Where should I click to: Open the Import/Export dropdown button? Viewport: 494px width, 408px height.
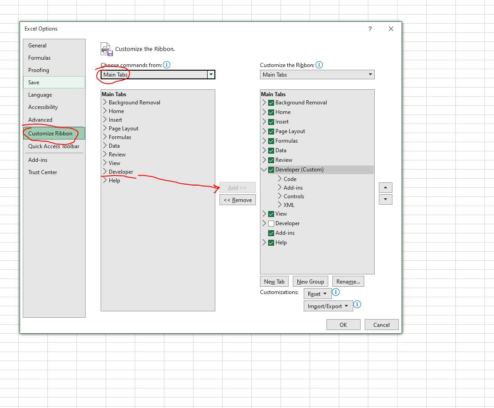tap(328, 306)
